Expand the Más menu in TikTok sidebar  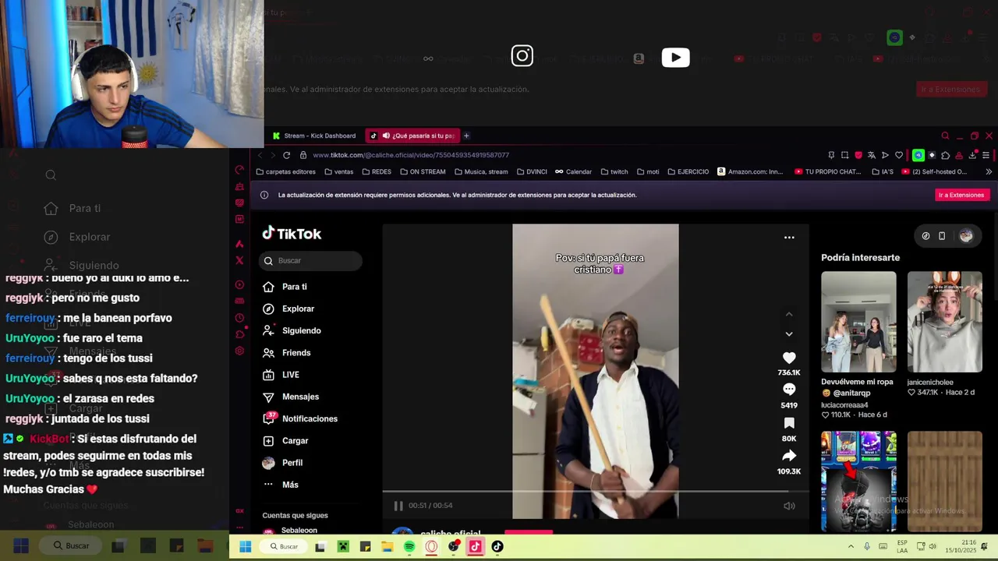(x=281, y=485)
